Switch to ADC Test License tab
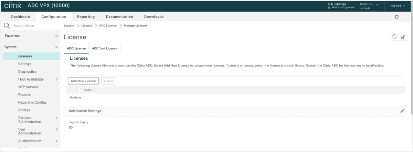This screenshot has width=413, height=152. pyautogui.click(x=104, y=48)
